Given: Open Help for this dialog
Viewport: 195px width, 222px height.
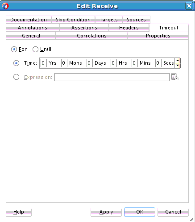Looking at the screenshot, I should (x=19, y=212).
